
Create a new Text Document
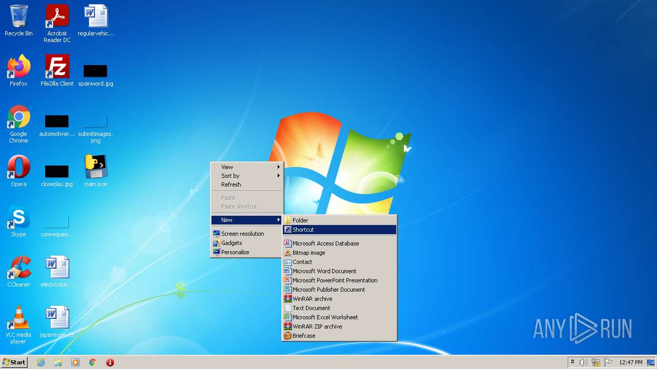click(x=339, y=308)
